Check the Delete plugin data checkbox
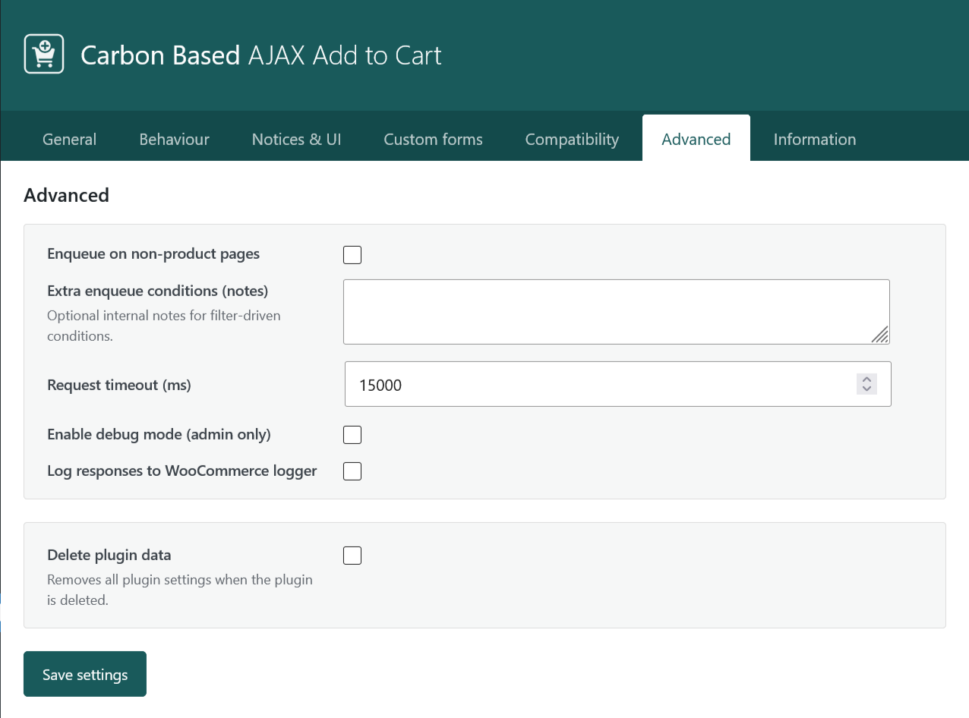 coord(352,556)
